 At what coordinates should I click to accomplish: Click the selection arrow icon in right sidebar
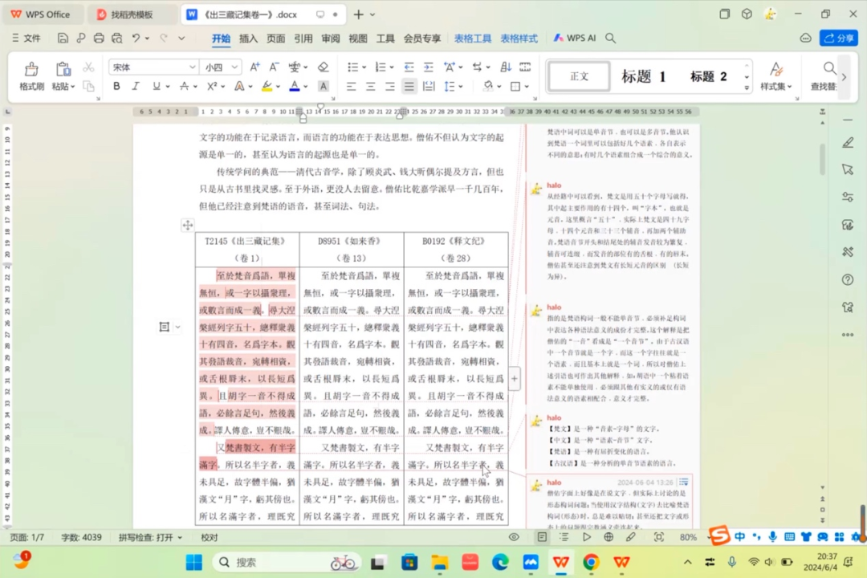coord(848,170)
